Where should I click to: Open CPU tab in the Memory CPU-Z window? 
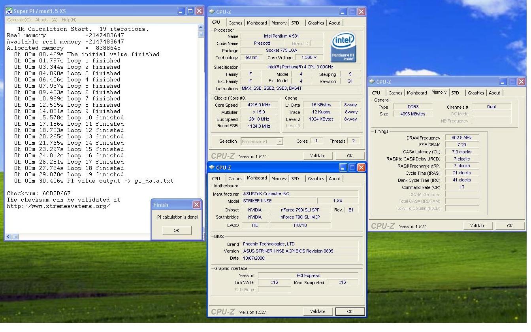(376, 93)
